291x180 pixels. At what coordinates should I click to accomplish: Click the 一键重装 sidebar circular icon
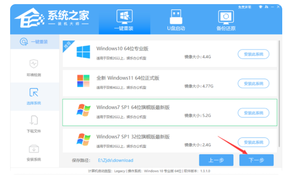pyautogui.click(x=24, y=42)
